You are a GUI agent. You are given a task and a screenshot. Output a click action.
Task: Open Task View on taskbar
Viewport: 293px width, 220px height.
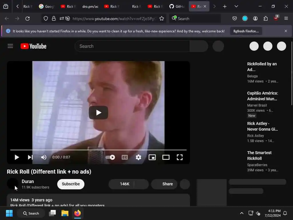click(52, 213)
